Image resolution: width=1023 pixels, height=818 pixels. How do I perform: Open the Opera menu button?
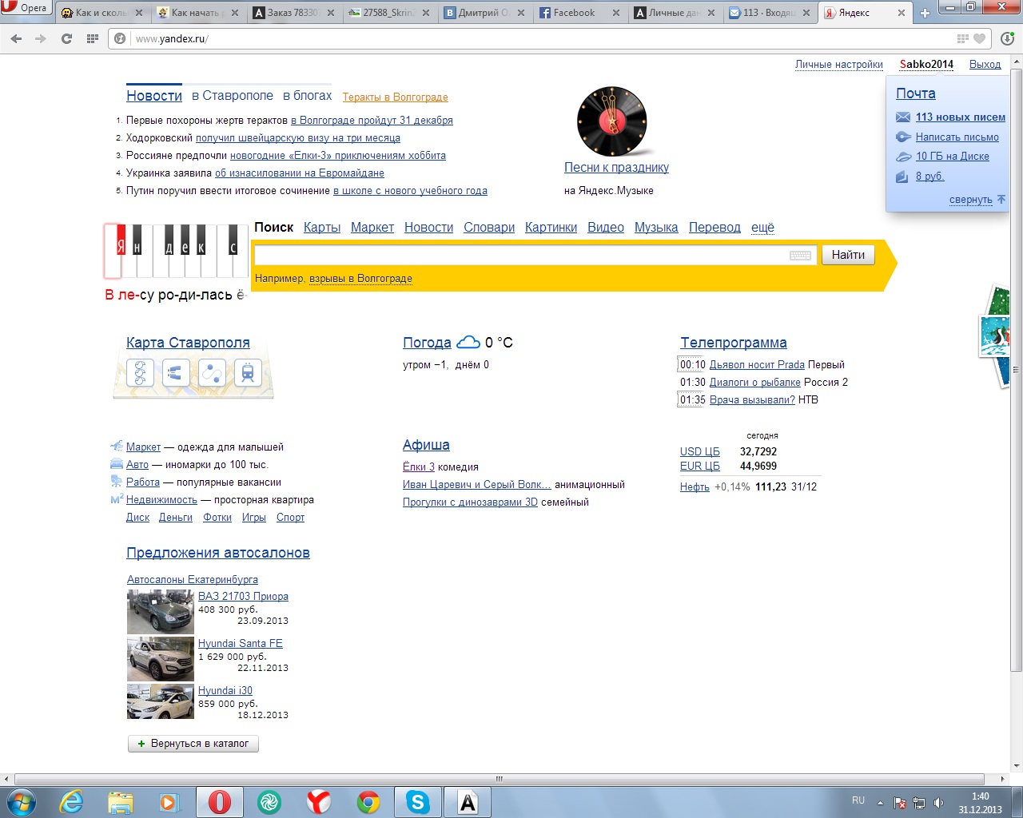26,8
